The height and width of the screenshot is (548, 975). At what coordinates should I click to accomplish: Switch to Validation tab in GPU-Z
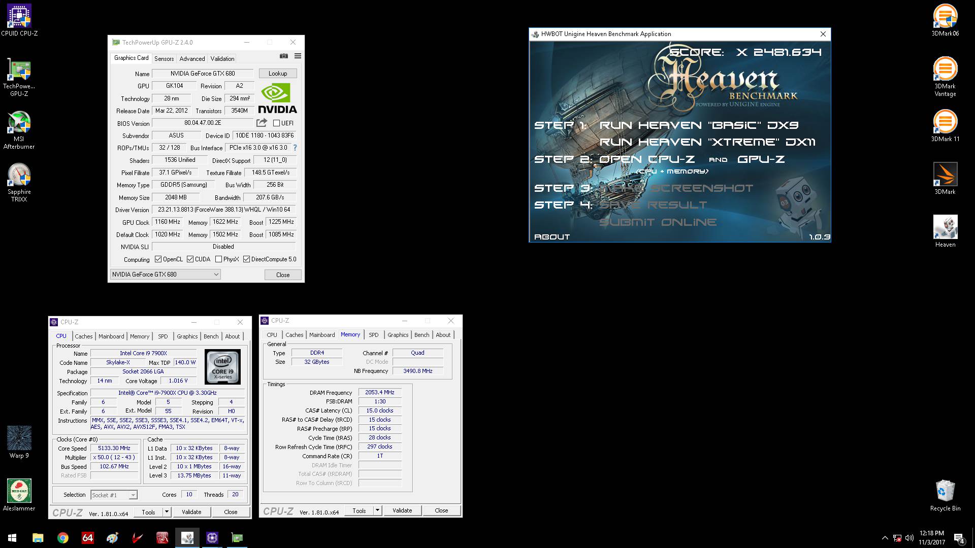[222, 59]
